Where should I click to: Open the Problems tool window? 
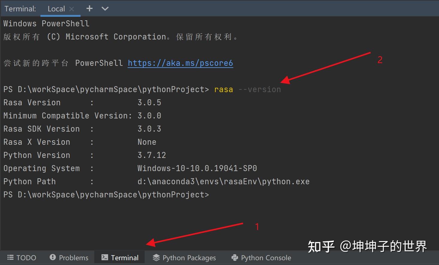(69, 258)
